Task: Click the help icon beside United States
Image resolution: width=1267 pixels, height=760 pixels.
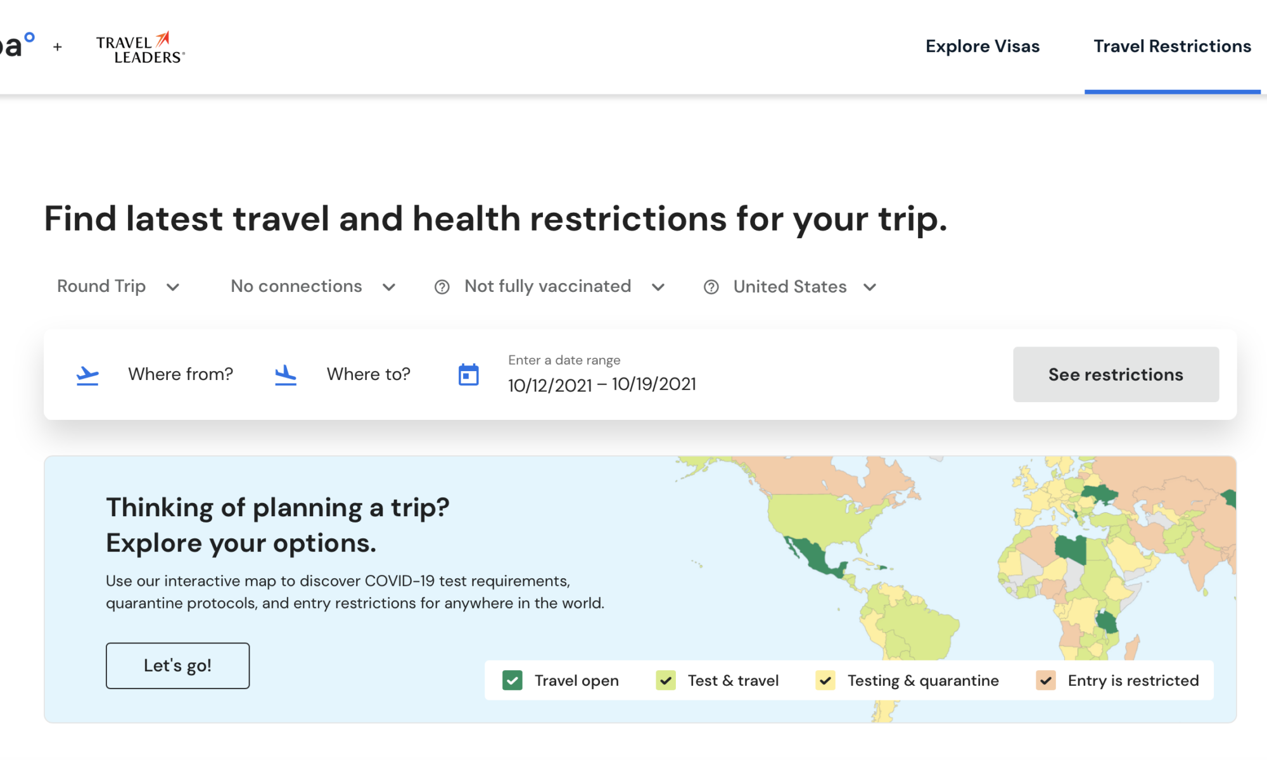Action: coord(711,286)
